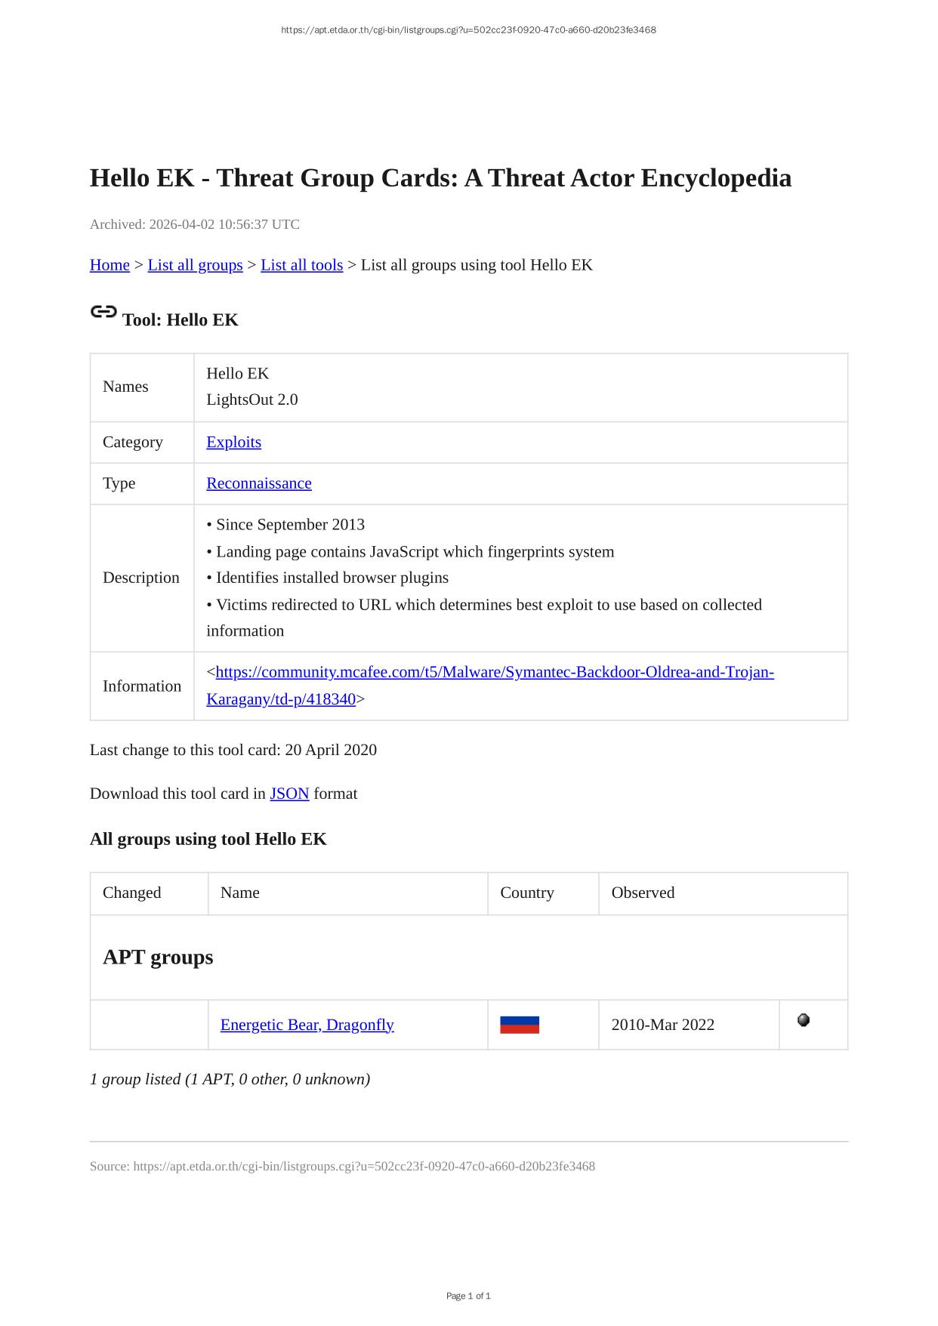Click the Observed column header
Screen dimensions: 938x1326
(643, 893)
